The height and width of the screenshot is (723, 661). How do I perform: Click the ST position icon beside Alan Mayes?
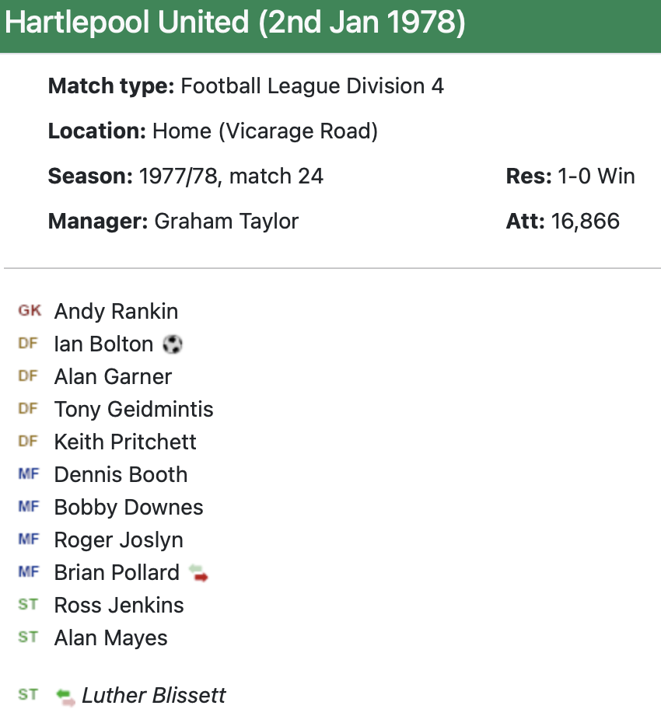click(x=28, y=637)
